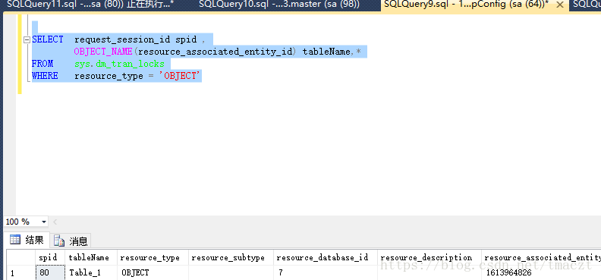Click the WHERE keyword in query
This screenshot has height=280, width=601.
click(45, 76)
